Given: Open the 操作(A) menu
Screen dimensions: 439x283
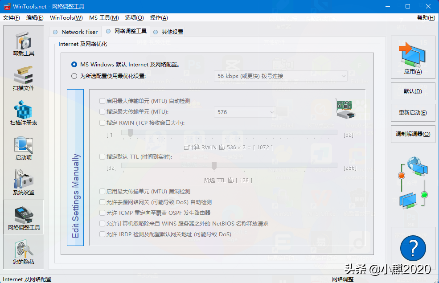Looking at the screenshot, I should coord(159,18).
